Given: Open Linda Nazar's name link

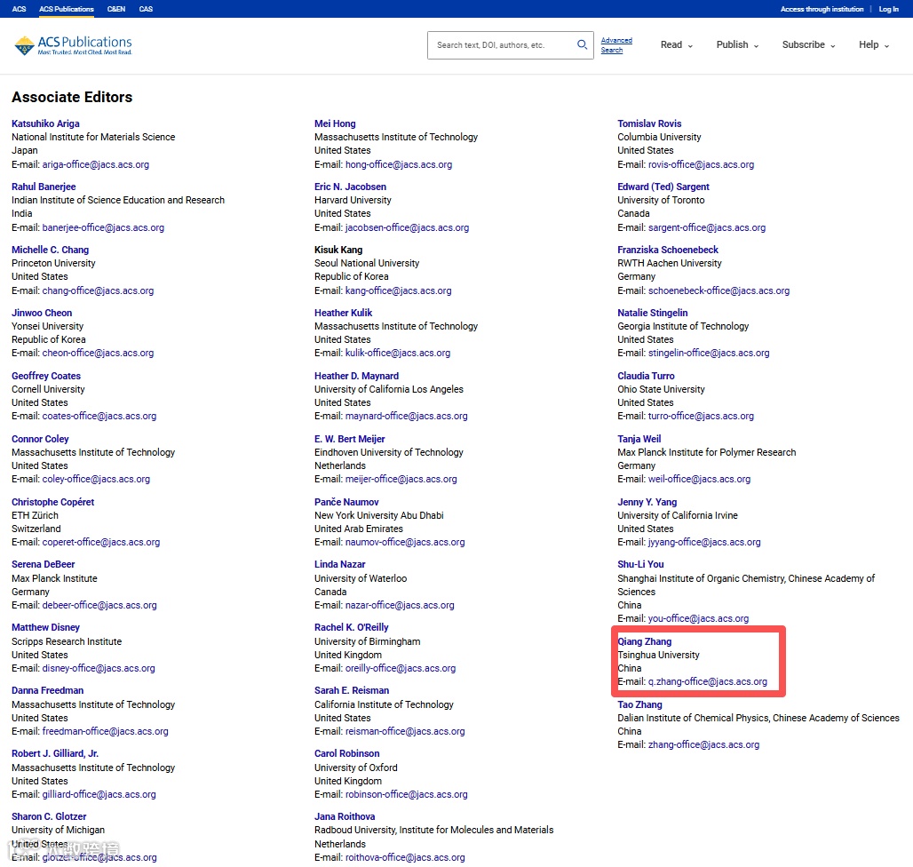Looking at the screenshot, I should pos(340,564).
